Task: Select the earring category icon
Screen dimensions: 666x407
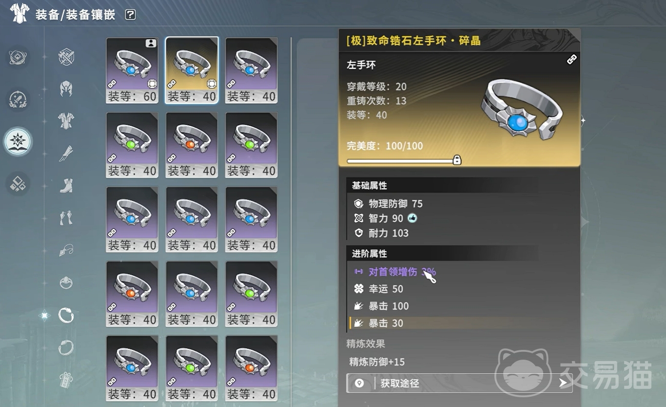Action: click(x=66, y=250)
